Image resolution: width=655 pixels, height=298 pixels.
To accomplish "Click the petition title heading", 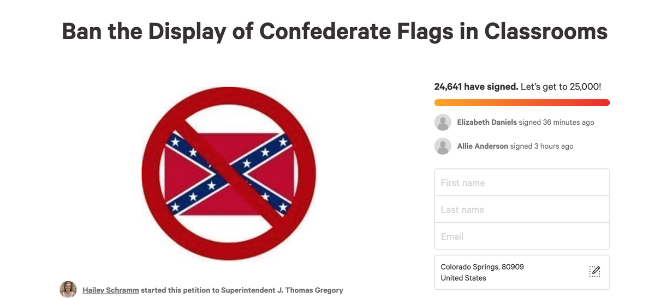I will click(x=335, y=31).
